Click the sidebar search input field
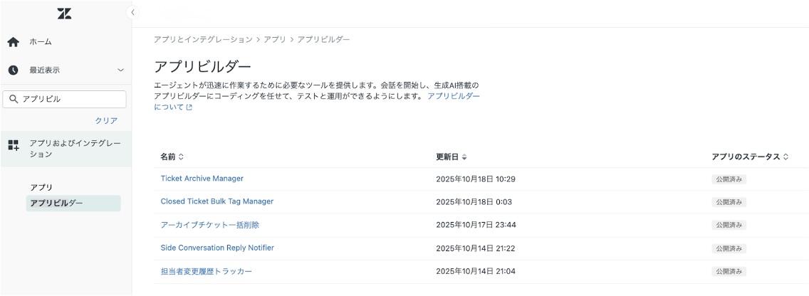Image resolution: width=809 pixels, height=296 pixels. [71, 100]
